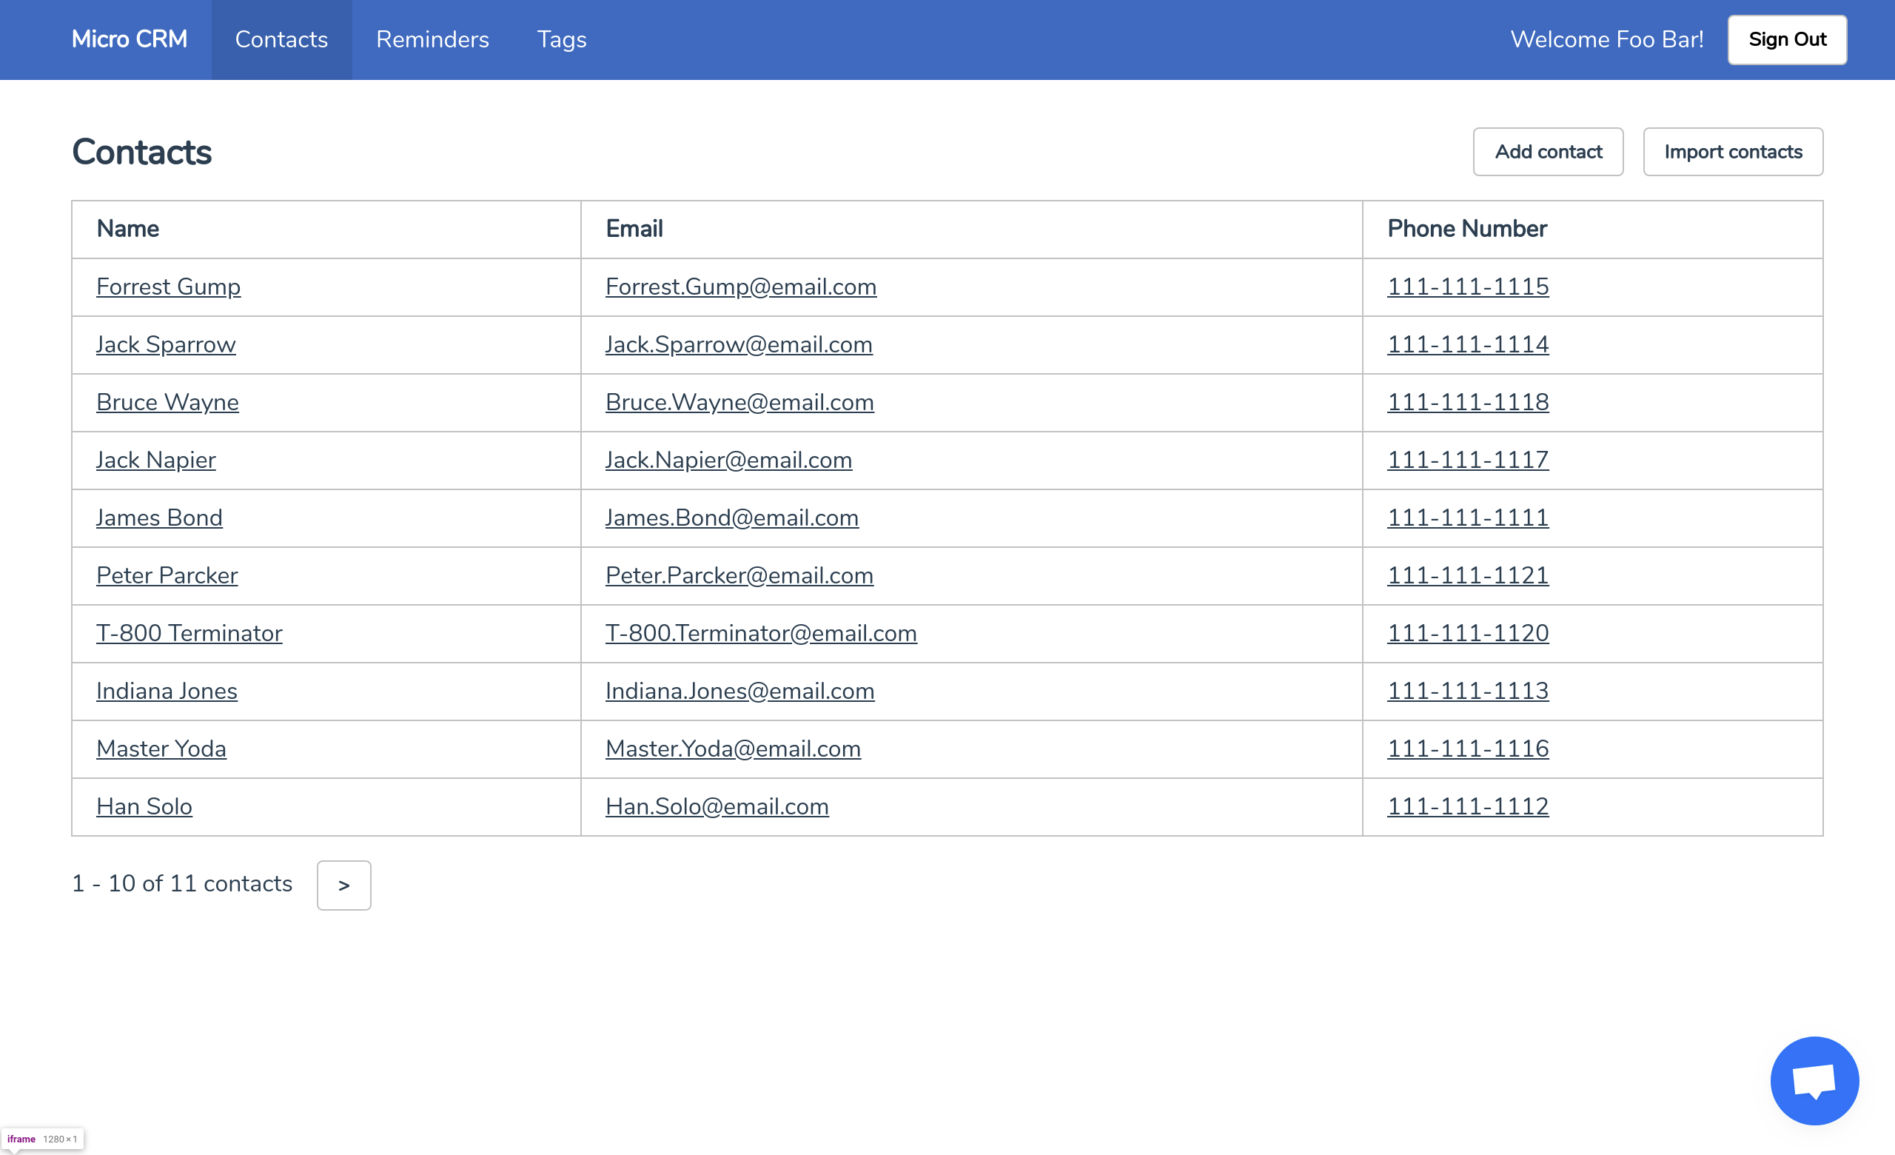Click the Add contact button

tap(1547, 152)
